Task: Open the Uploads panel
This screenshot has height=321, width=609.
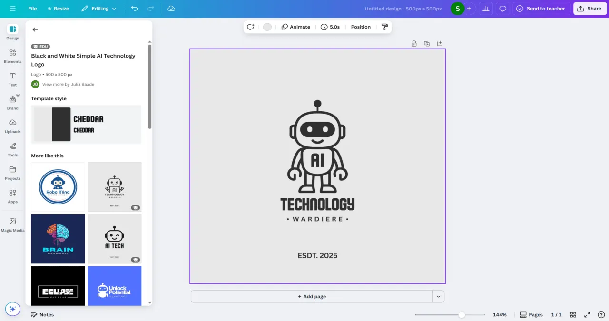Action: [12, 126]
